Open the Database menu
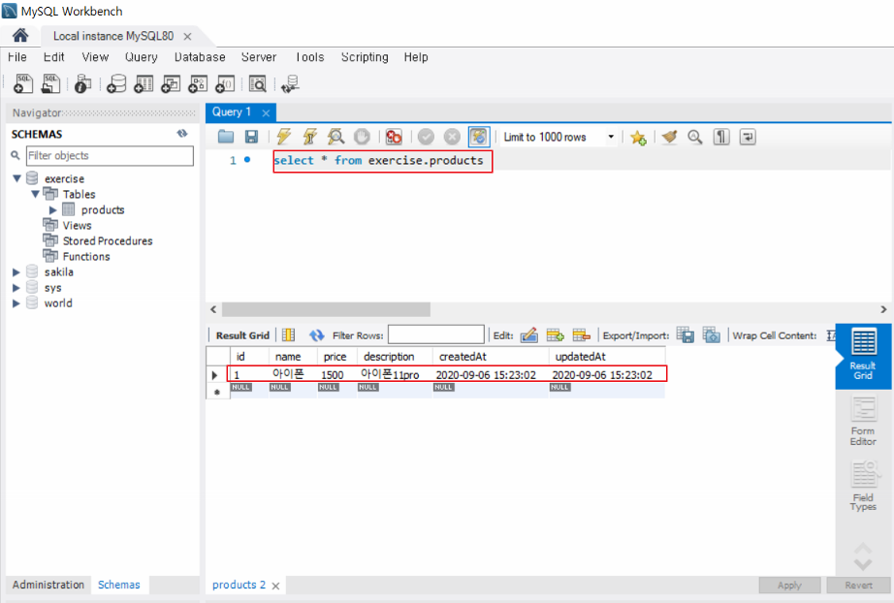The image size is (894, 603). pos(200,57)
